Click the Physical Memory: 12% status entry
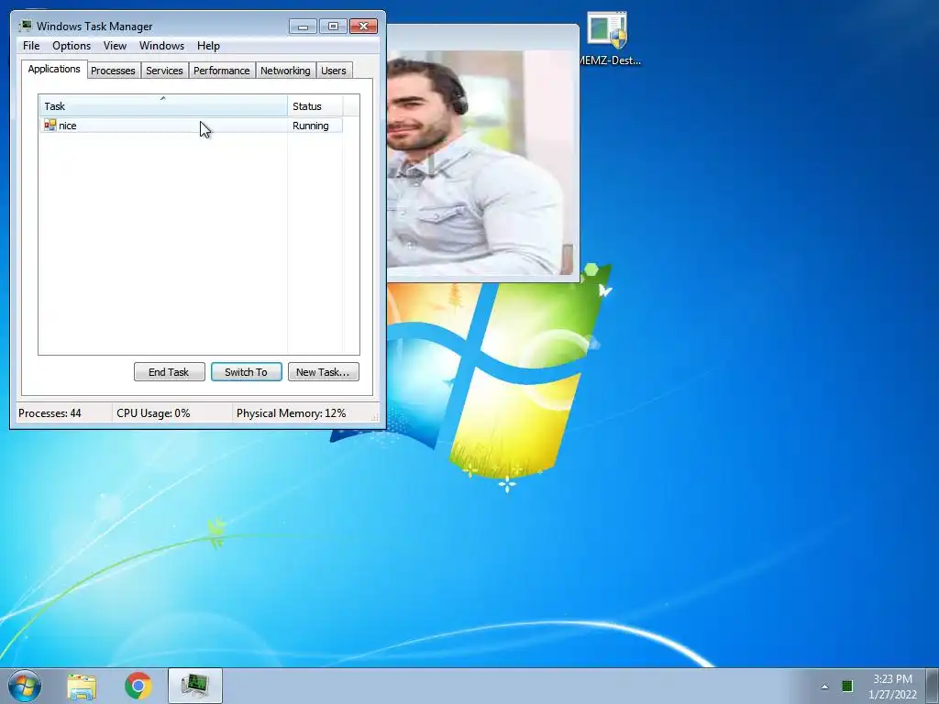This screenshot has height=704, width=939. [x=291, y=413]
